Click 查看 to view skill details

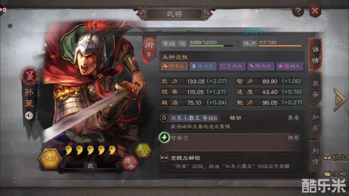click(x=293, y=117)
